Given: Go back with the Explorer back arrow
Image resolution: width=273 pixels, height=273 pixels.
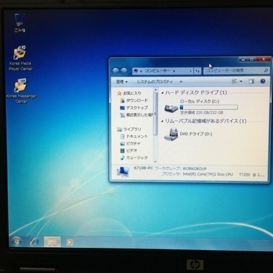Looking at the screenshot, I should (x=116, y=71).
